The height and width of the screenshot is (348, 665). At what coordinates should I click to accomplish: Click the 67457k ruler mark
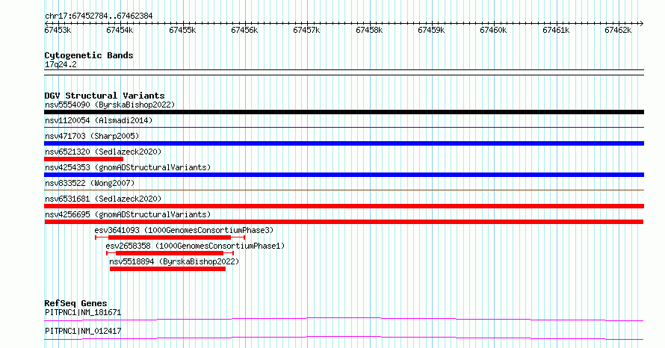306,30
